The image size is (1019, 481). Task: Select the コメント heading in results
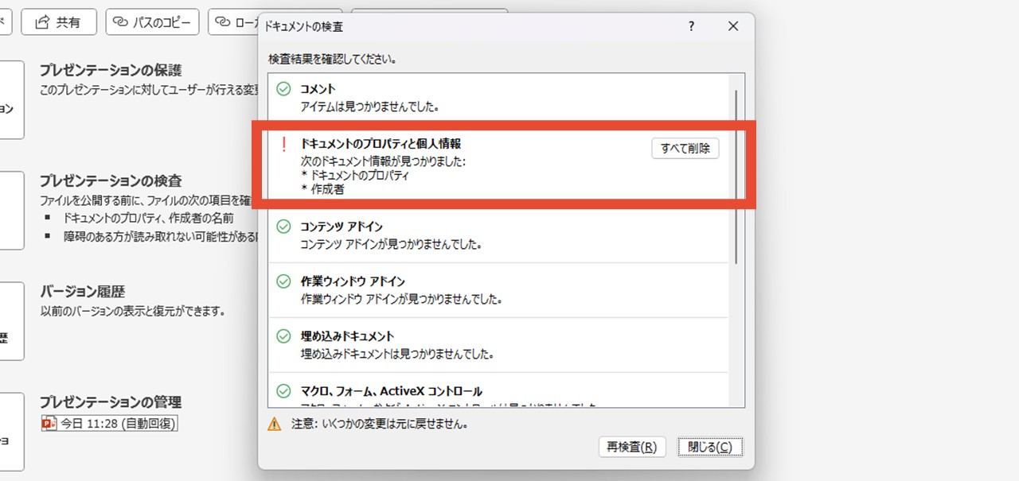coord(318,89)
